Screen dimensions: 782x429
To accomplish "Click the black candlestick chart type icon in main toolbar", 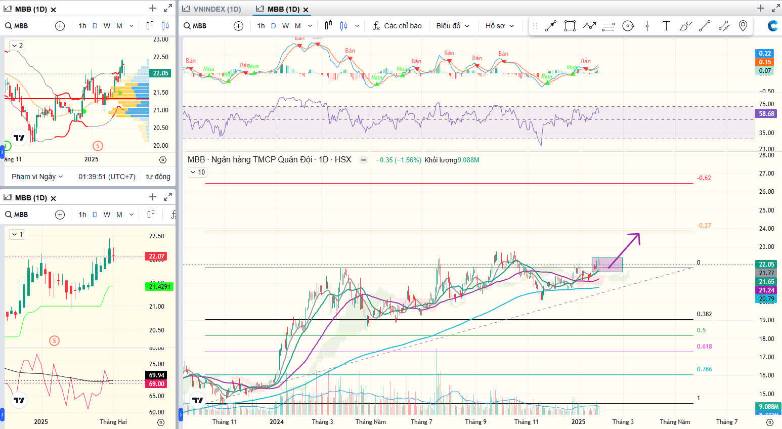I will [x=328, y=25].
